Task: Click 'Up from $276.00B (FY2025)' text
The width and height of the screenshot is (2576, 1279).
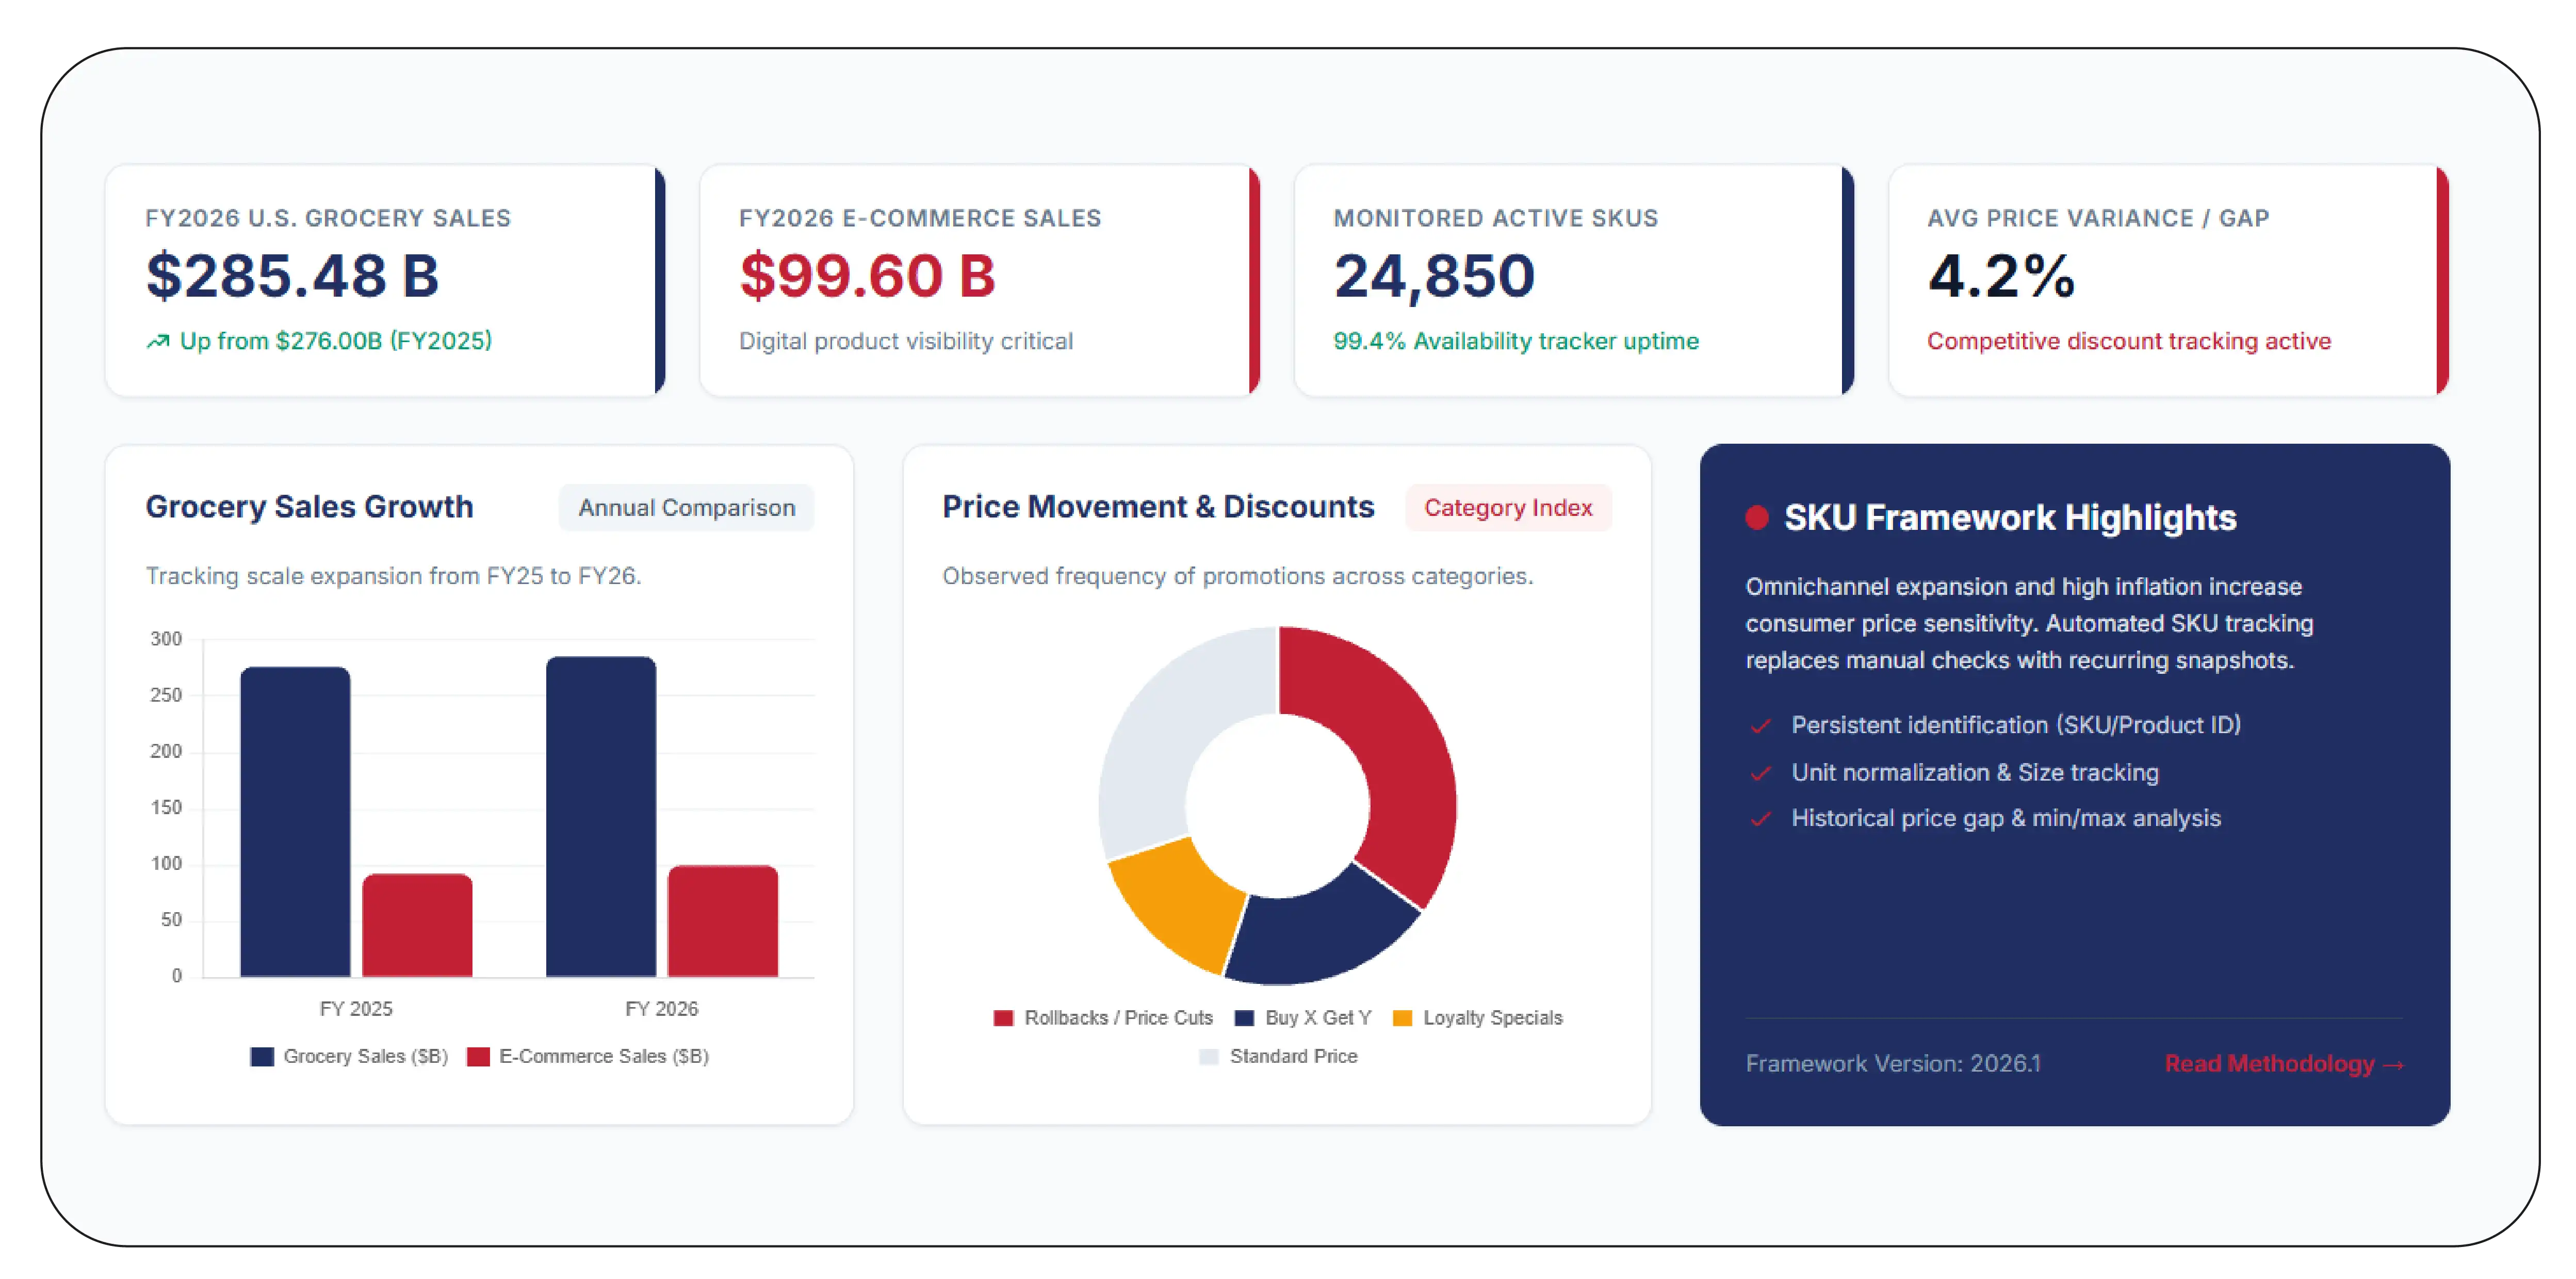Action: click(x=336, y=342)
